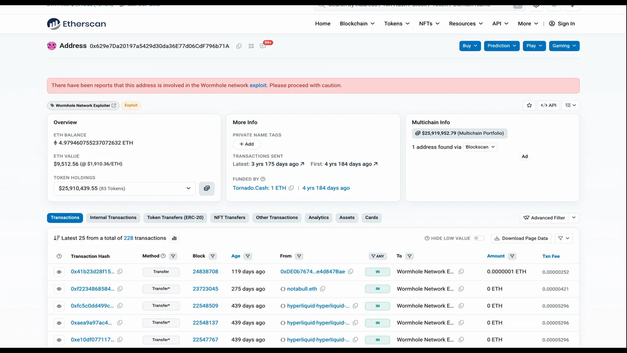
Task: Open the Tokens menu
Action: pos(397,24)
